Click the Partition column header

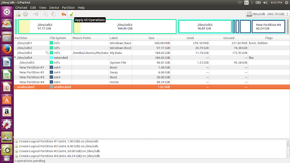[32, 38]
